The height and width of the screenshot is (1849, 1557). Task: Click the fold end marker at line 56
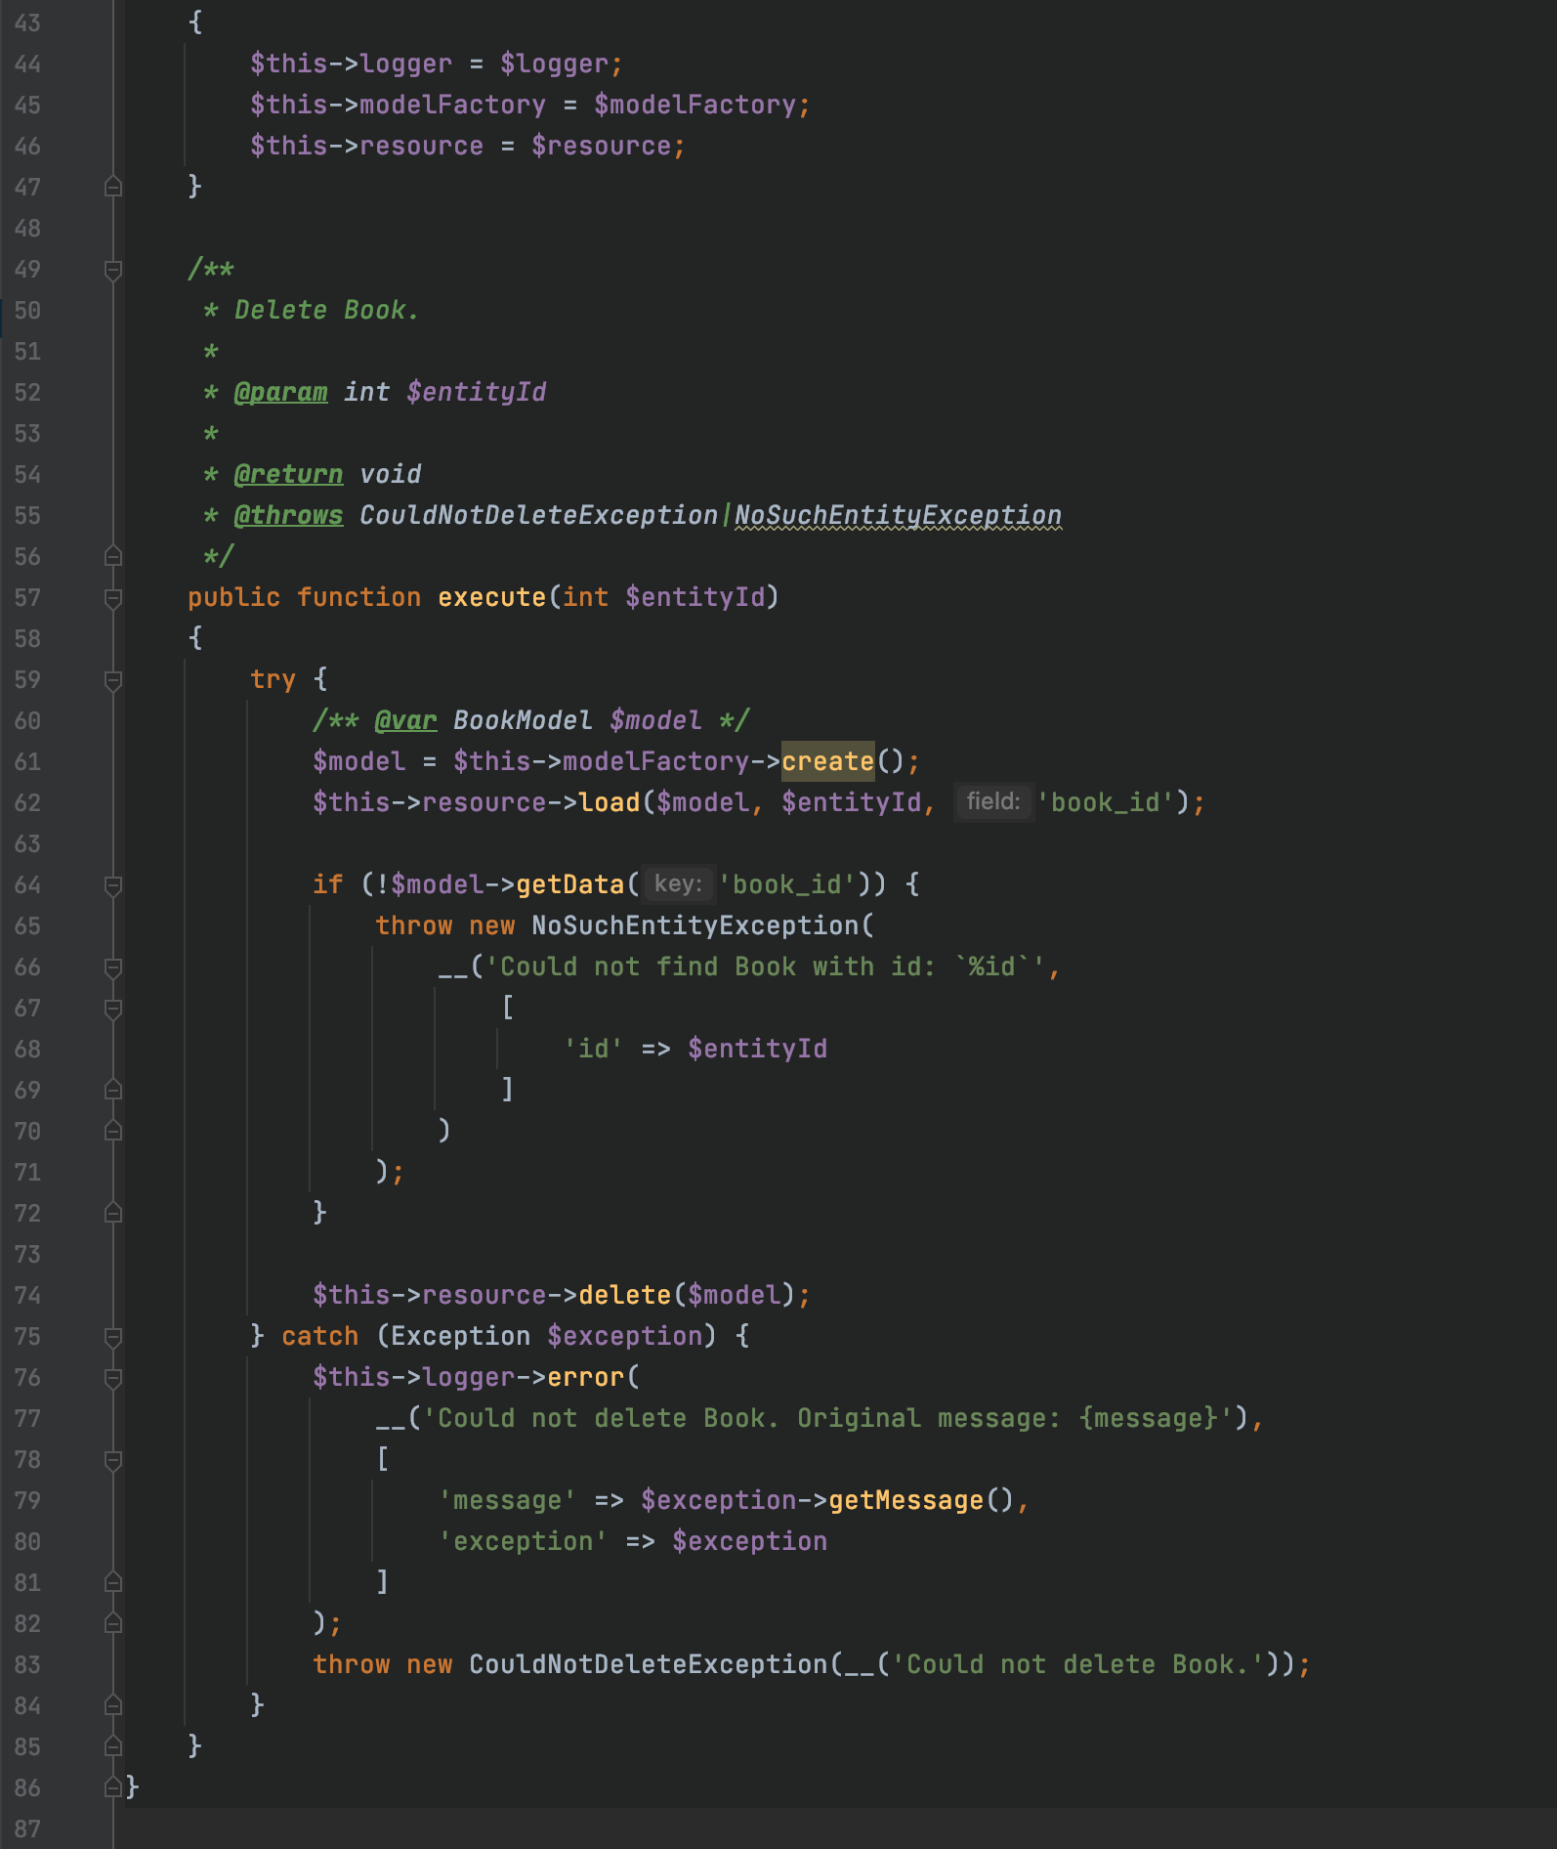coord(113,556)
